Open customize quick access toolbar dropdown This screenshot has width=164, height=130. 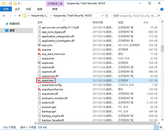point(19,3)
